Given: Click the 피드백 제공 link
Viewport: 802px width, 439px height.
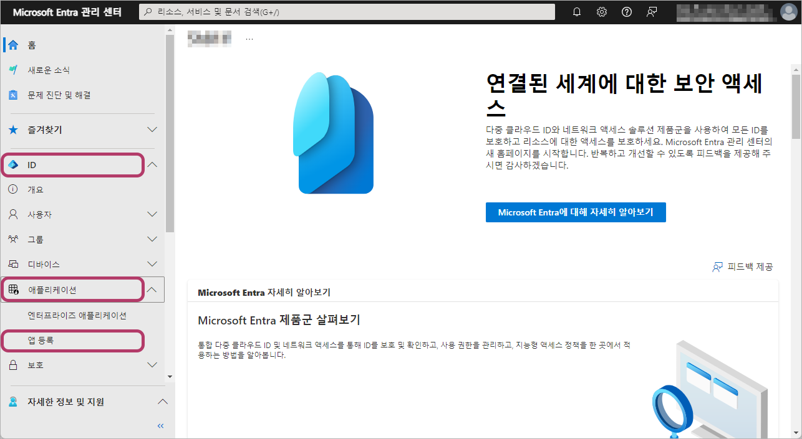Looking at the screenshot, I should pos(750,267).
